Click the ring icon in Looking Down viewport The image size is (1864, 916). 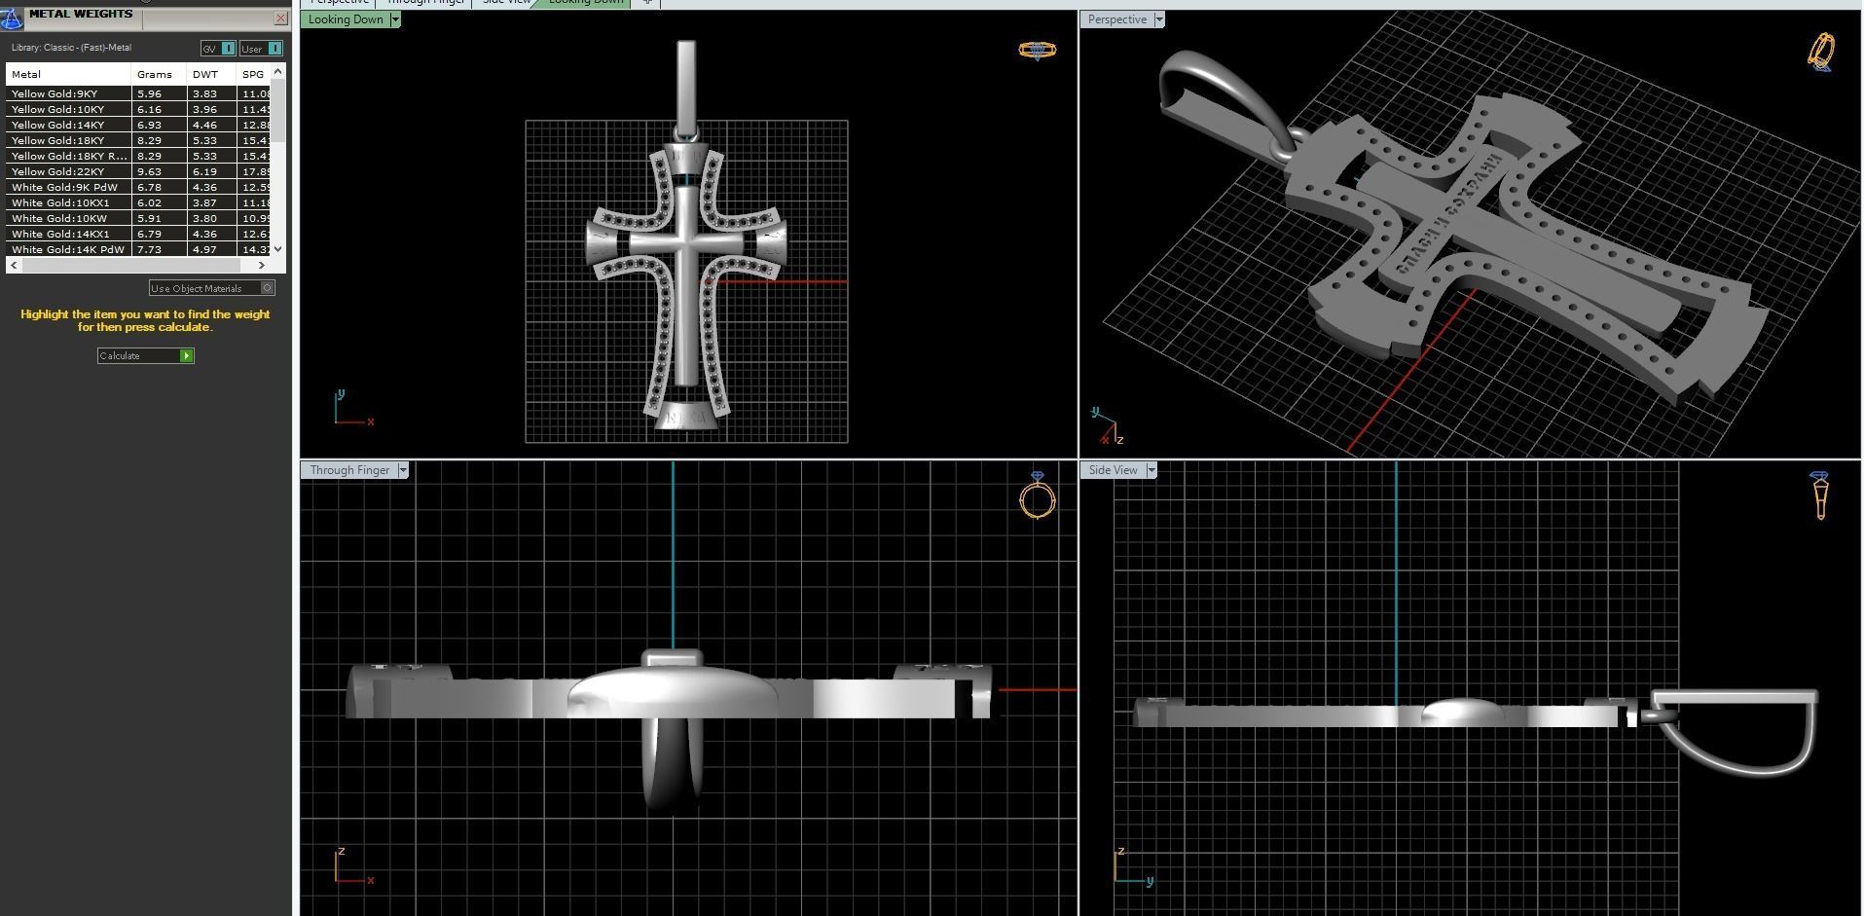click(x=1038, y=51)
